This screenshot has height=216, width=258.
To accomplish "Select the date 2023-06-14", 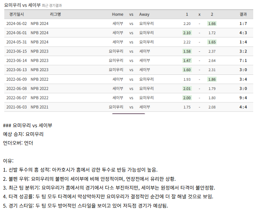I will point(17,61).
